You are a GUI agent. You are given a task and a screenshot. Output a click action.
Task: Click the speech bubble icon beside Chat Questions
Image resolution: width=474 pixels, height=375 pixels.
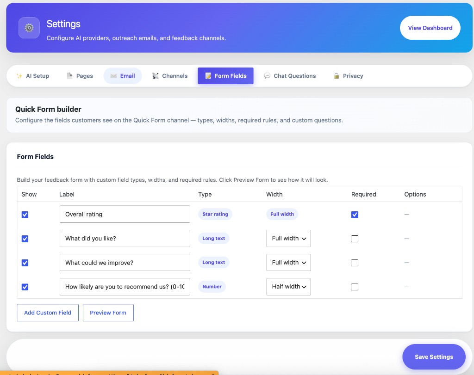coord(267,76)
